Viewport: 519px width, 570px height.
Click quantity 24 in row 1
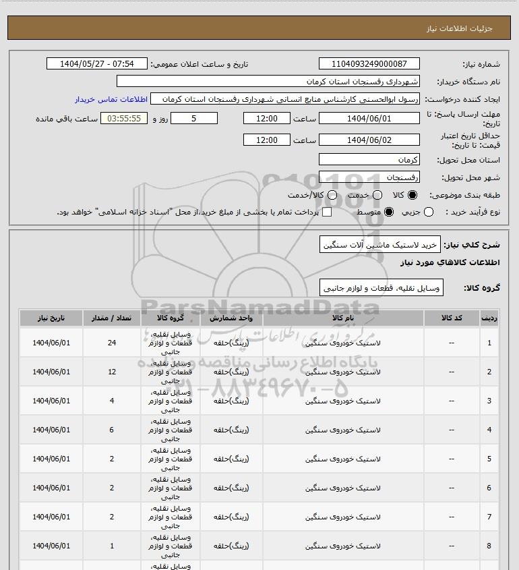[x=112, y=343]
